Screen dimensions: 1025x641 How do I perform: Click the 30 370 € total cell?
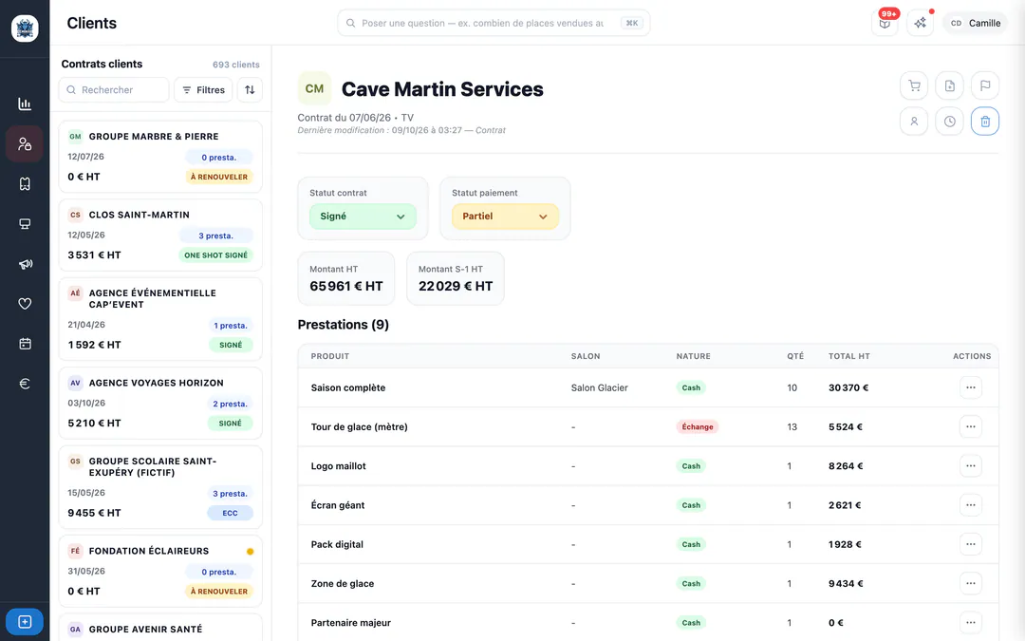click(x=848, y=387)
